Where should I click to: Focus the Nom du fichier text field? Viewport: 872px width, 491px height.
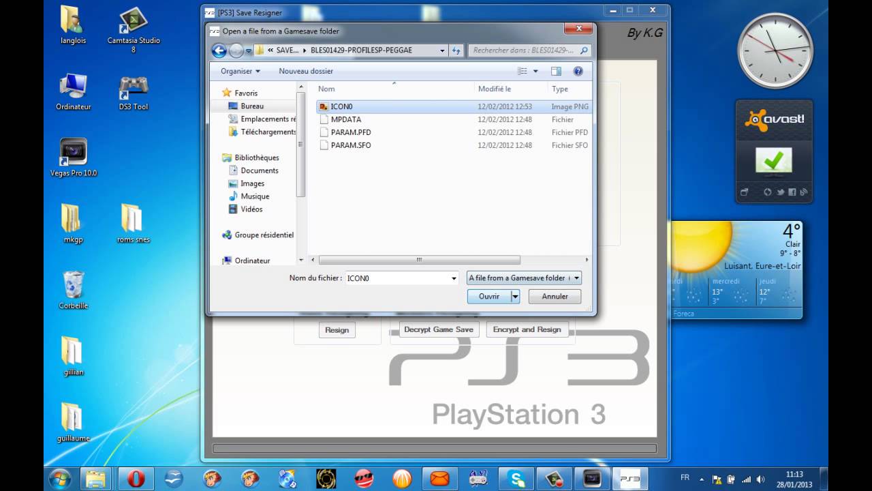[397, 278]
